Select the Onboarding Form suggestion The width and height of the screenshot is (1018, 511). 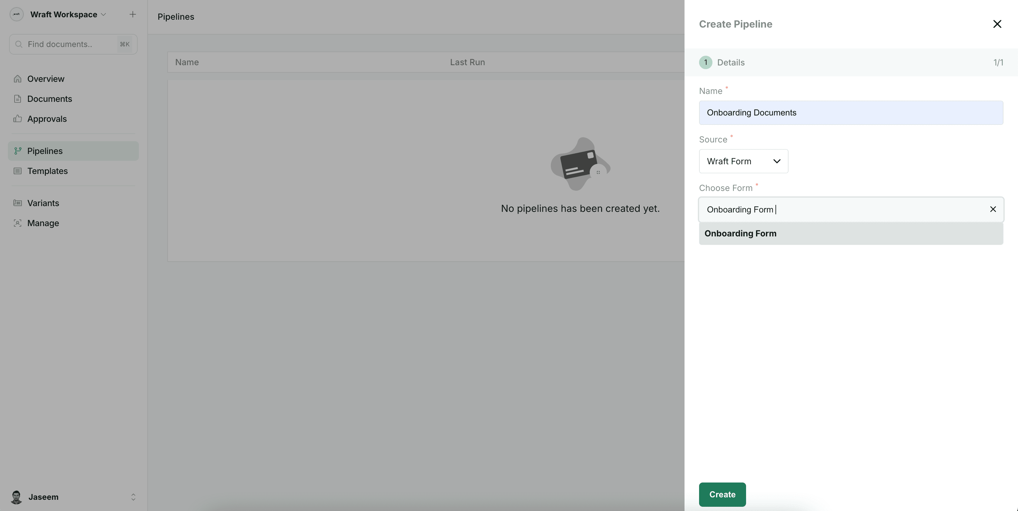(851, 234)
